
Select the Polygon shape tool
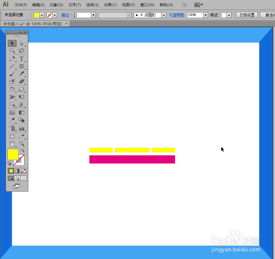tap(22, 66)
